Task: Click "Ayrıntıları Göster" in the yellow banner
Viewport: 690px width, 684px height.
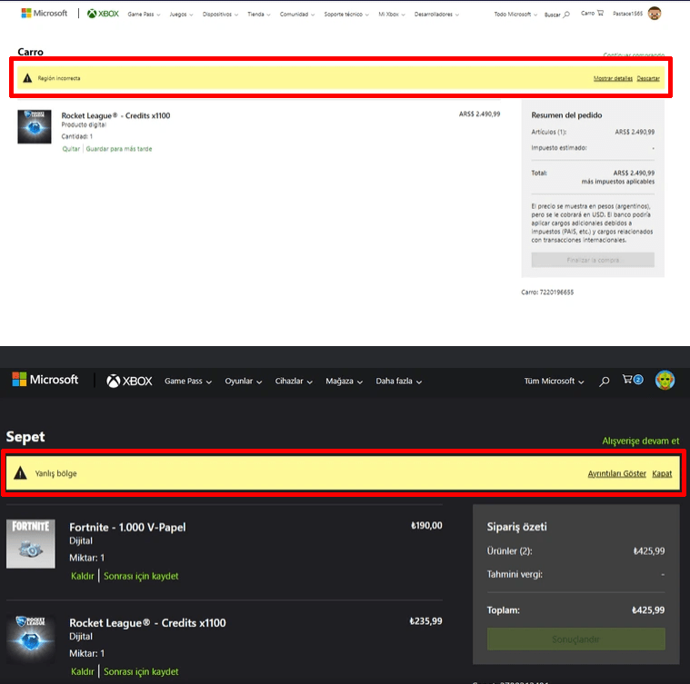Action: coord(616,473)
